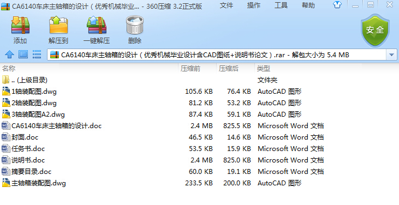
Task: Click the 任务书.doc Word icon
Action: pos(6,148)
